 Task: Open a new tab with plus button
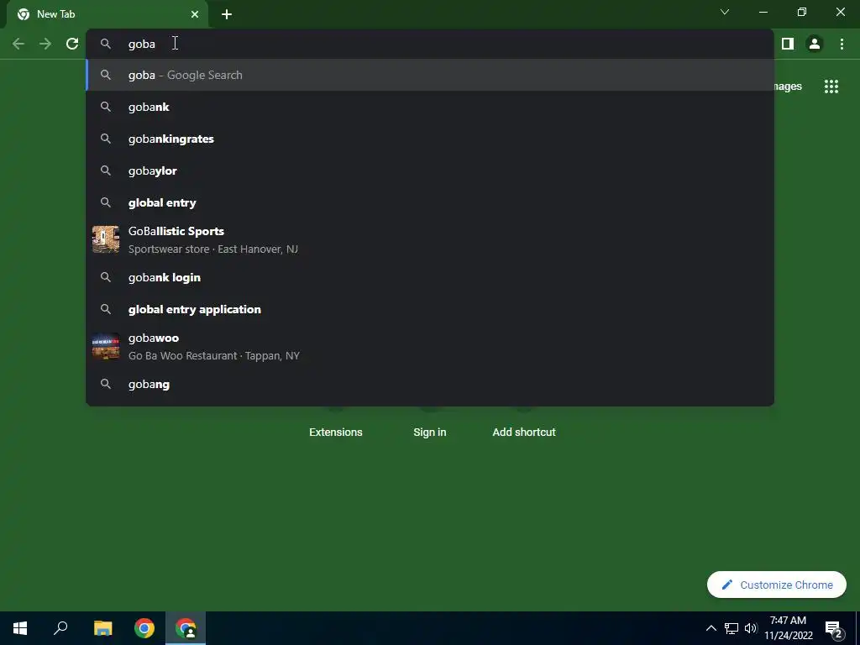(227, 14)
